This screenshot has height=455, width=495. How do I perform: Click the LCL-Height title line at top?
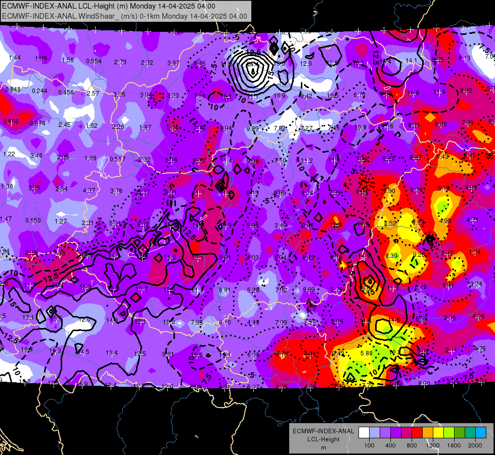(x=109, y=6)
